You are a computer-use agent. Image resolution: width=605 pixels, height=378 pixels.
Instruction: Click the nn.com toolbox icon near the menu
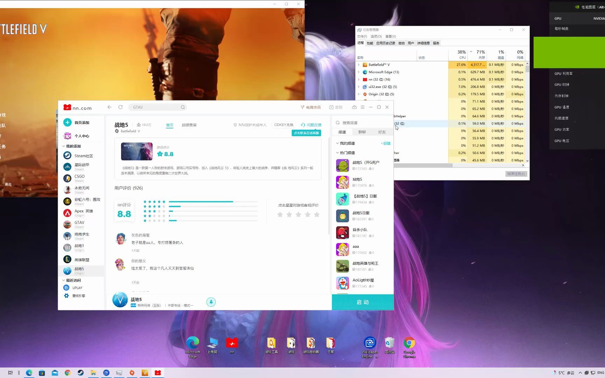coord(354,107)
